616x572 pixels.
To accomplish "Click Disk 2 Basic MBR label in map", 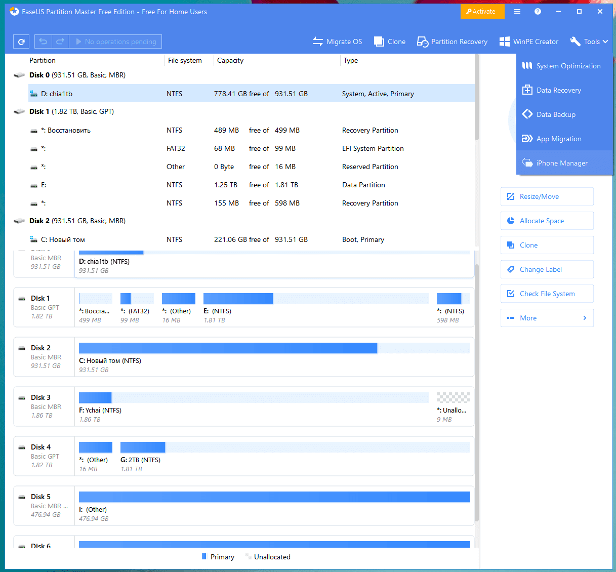I will click(45, 357).
